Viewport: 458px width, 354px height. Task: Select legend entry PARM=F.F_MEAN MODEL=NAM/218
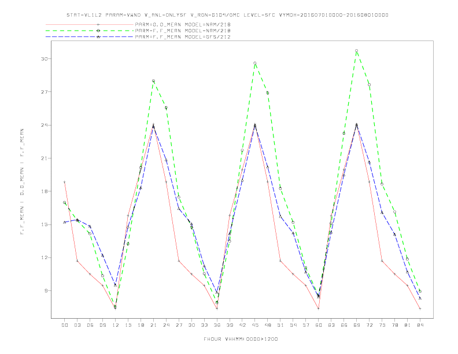click(183, 31)
